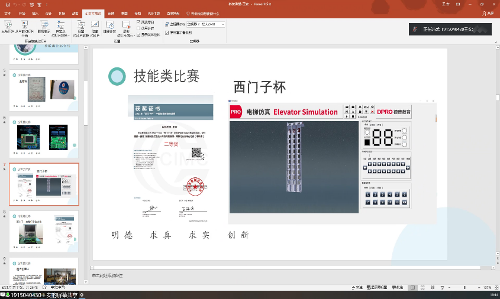This screenshot has height=299, width=500.
Task: Open the 百度网盘 tab
Action: 173,14
